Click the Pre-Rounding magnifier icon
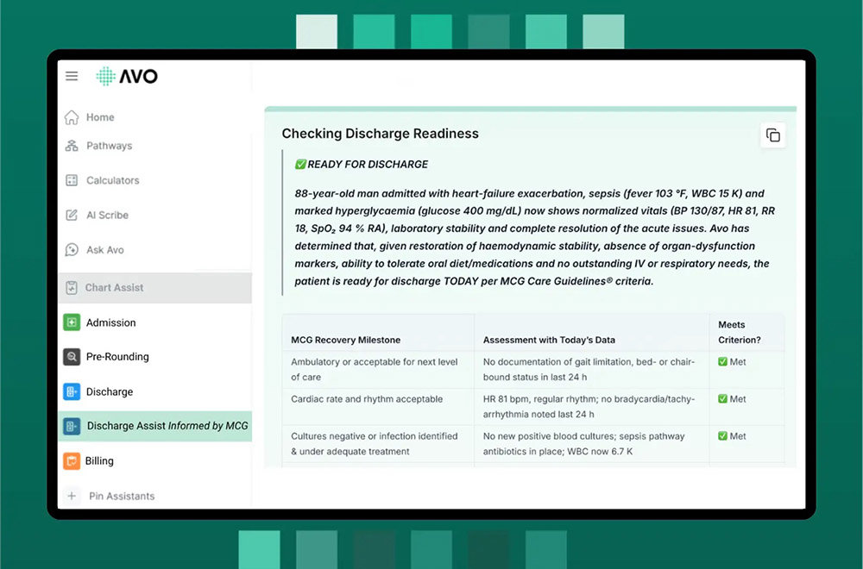This screenshot has width=863, height=569. [72, 357]
